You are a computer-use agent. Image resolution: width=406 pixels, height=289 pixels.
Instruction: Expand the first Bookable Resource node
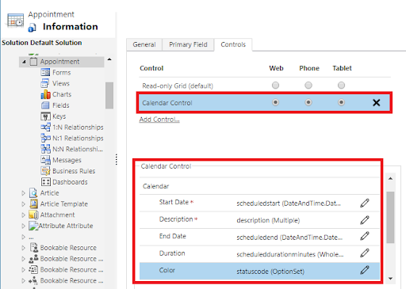point(23,248)
